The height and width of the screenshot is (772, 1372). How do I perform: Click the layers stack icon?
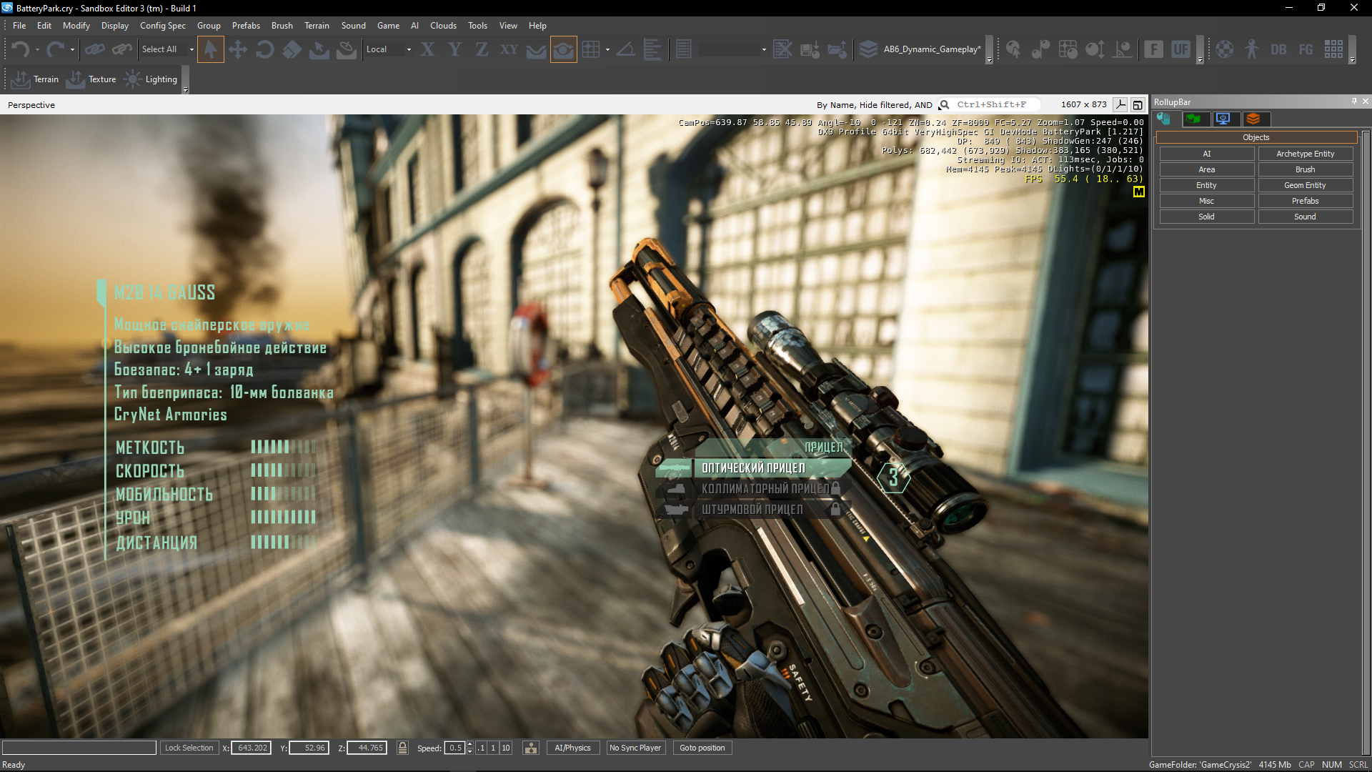click(868, 49)
